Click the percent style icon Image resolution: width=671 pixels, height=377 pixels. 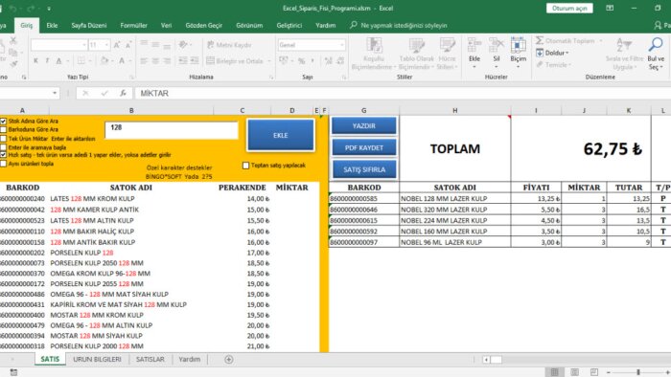pyautogui.click(x=301, y=60)
